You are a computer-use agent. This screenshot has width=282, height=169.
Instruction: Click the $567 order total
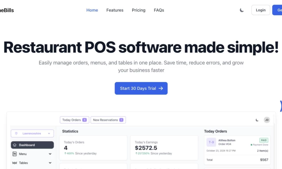(264, 159)
